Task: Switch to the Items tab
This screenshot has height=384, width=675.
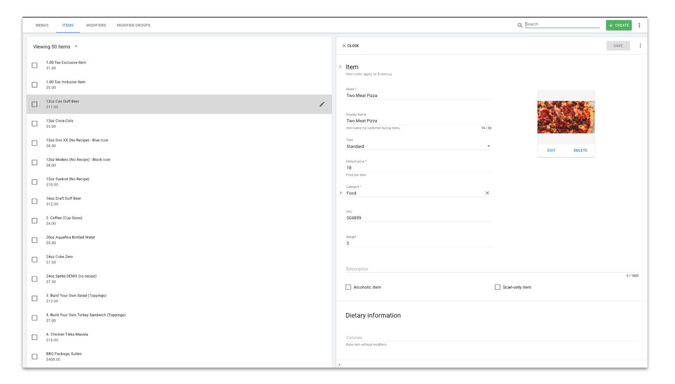Action: [x=68, y=25]
